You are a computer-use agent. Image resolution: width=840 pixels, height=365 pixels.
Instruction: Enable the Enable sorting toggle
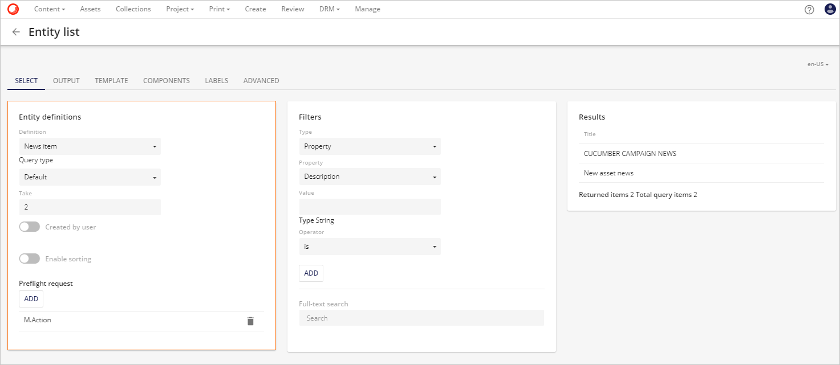[x=30, y=259]
